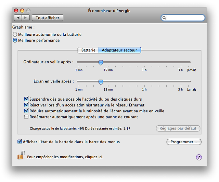The height and width of the screenshot is (182, 219).
Task: Click the forward arrow navigation button
Action: 26,18
